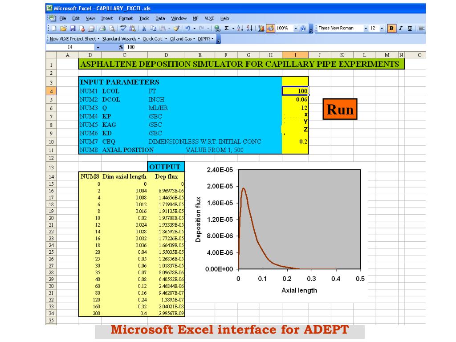This screenshot has height=342, width=456.
Task: Select column I header
Action: (295, 55)
